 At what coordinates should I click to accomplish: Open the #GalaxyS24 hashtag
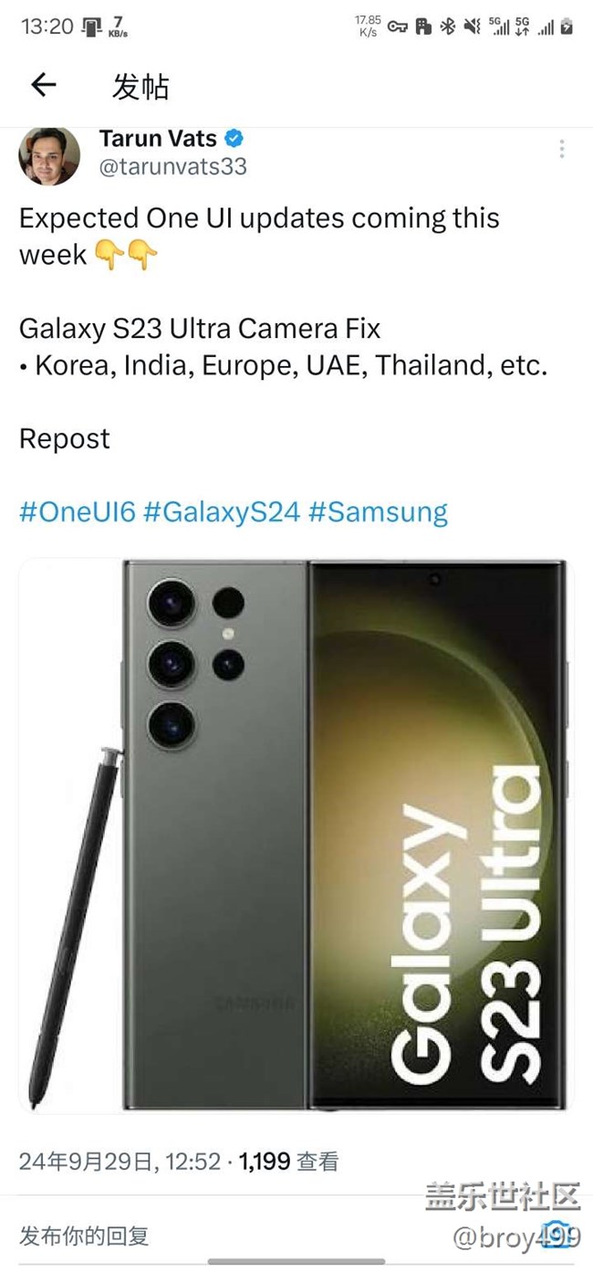222,511
